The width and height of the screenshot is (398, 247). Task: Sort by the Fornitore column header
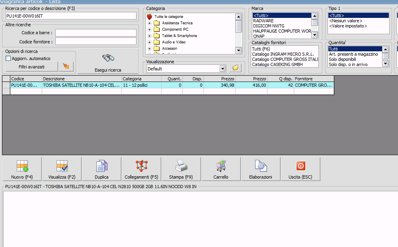[x=314, y=79]
